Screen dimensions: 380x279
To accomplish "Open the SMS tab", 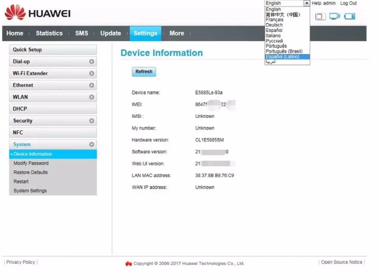I will 81,33.
